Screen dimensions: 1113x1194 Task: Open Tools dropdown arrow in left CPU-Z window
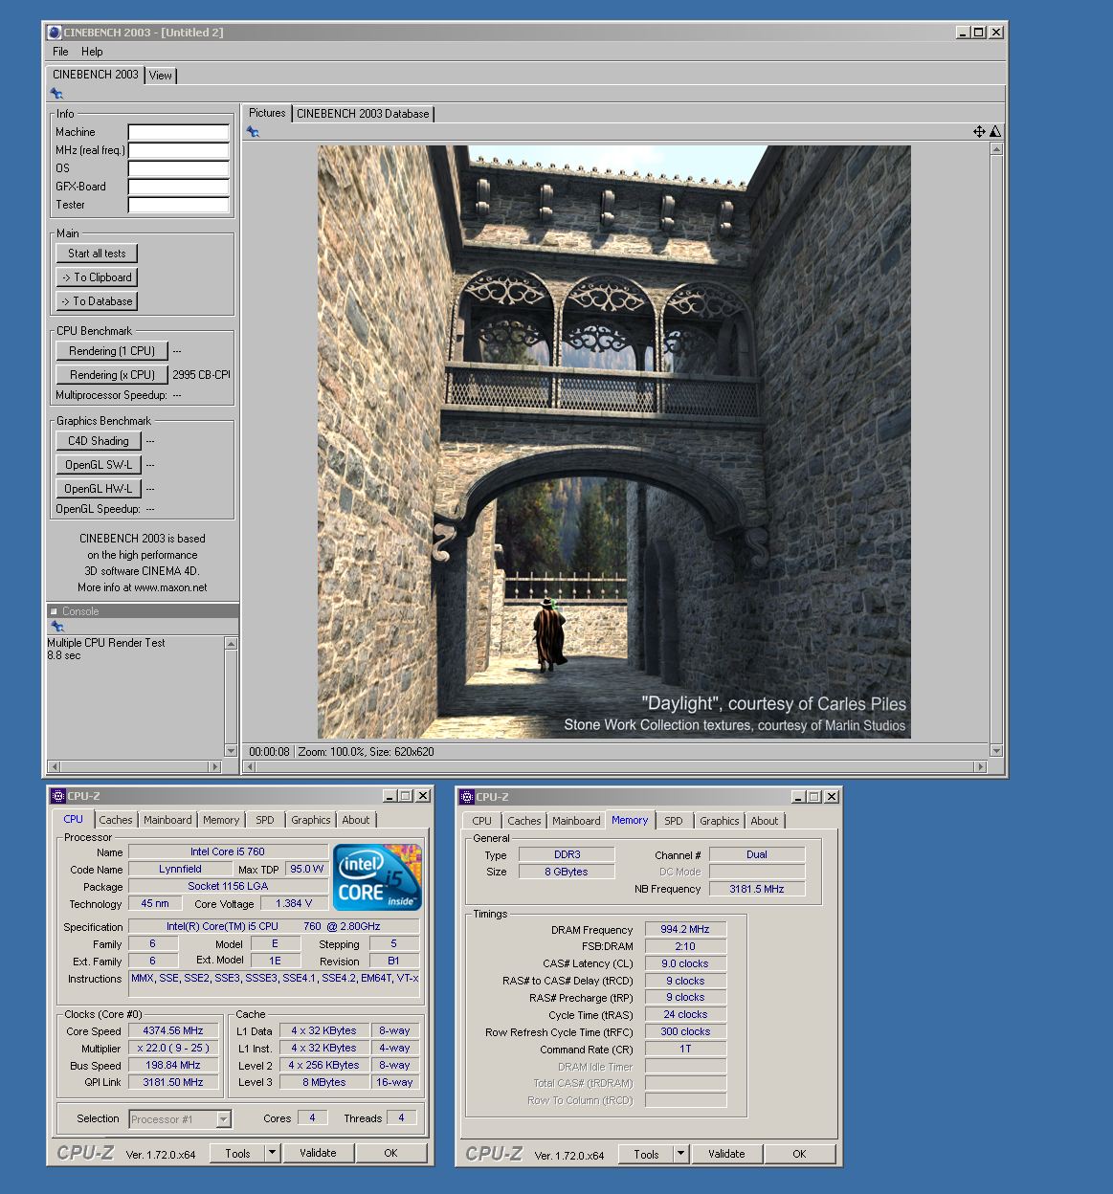coord(273,1153)
